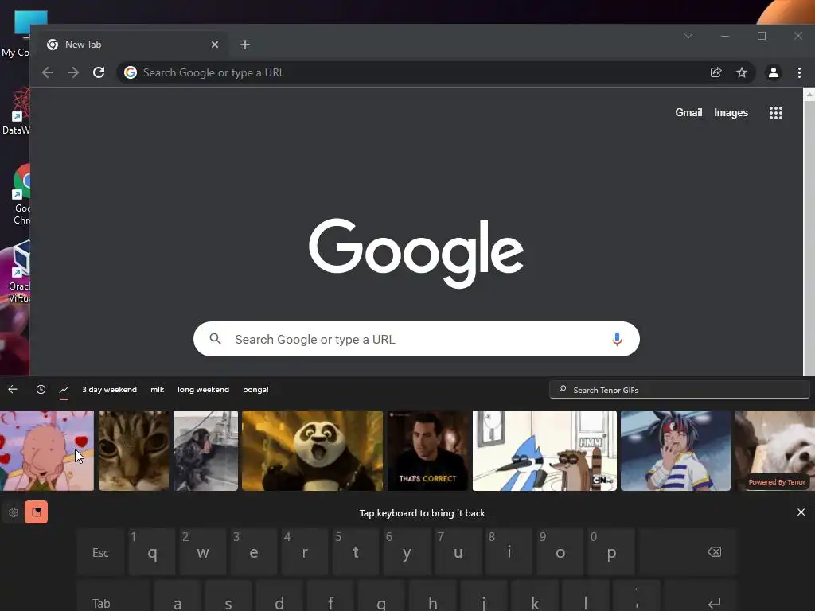Insert the Regular Show Mordecai GIF
The width and height of the screenshot is (815, 611).
pyautogui.click(x=544, y=450)
